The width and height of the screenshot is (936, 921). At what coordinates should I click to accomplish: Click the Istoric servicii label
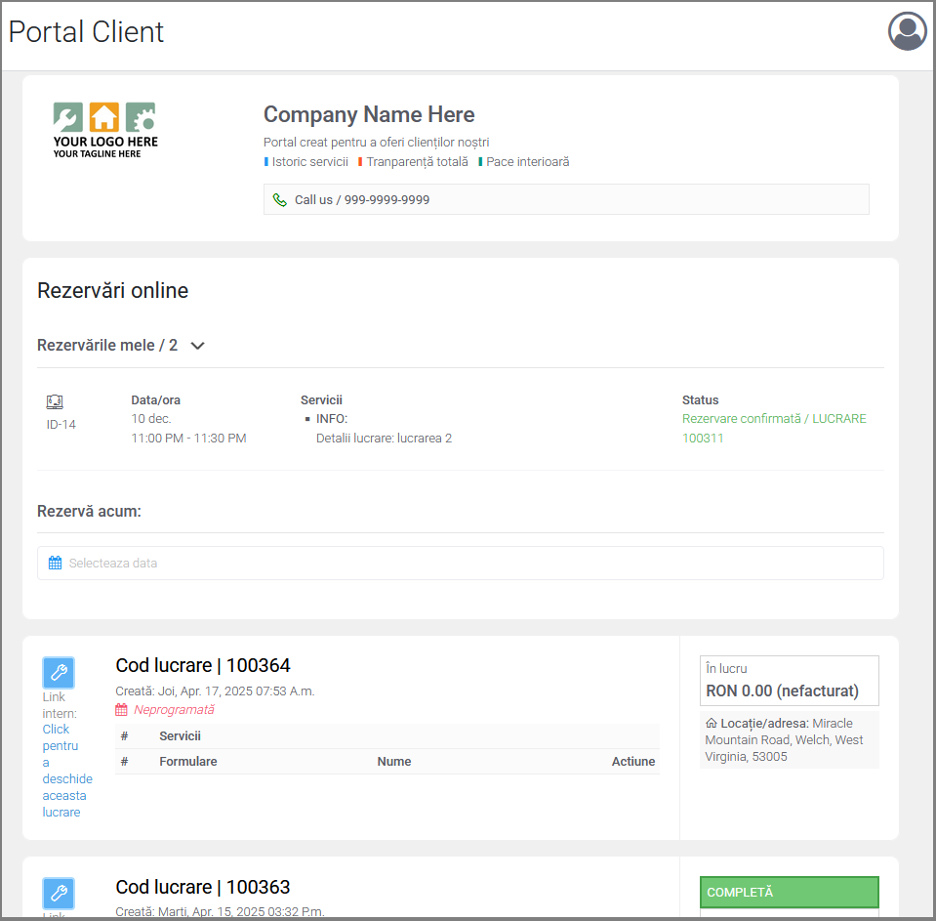309,162
